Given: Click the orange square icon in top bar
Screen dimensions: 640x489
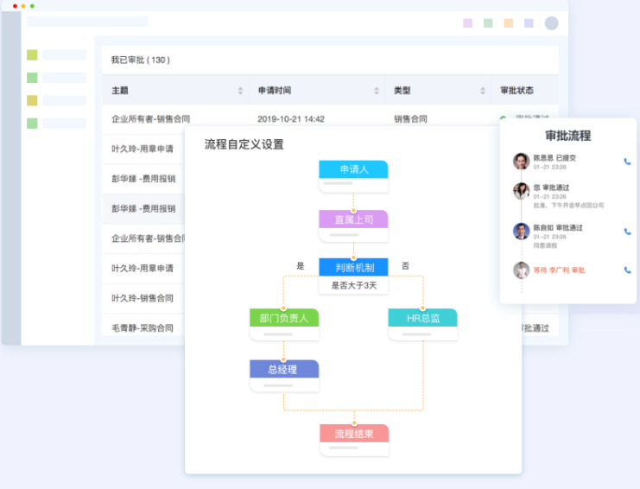Looking at the screenshot, I should [x=509, y=23].
